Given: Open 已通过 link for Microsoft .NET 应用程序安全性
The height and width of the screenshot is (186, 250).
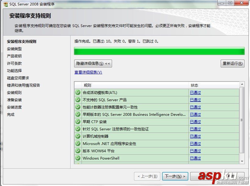Looking at the screenshot, I should tap(195, 144).
